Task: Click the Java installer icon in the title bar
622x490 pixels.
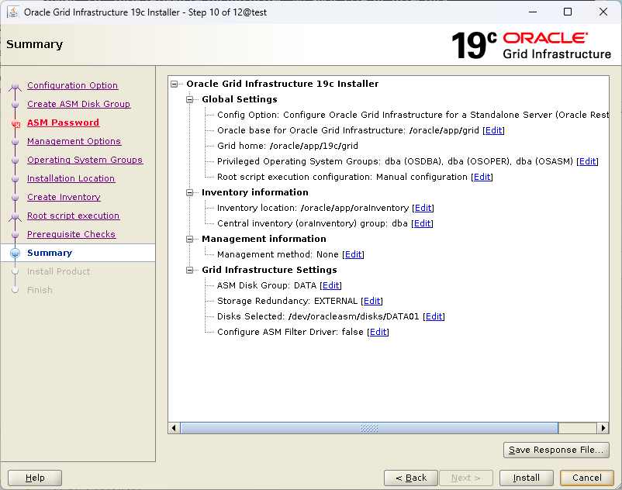Action: 13,12
